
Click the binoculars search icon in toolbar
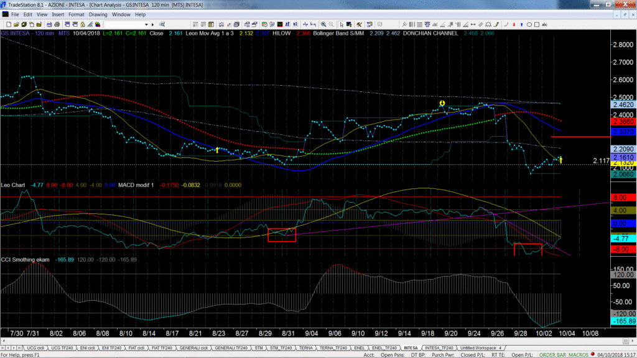click(162, 24)
